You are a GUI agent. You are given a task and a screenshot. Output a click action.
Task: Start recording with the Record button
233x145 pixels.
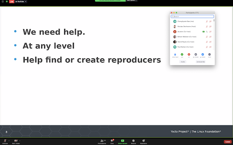[x=134, y=142]
